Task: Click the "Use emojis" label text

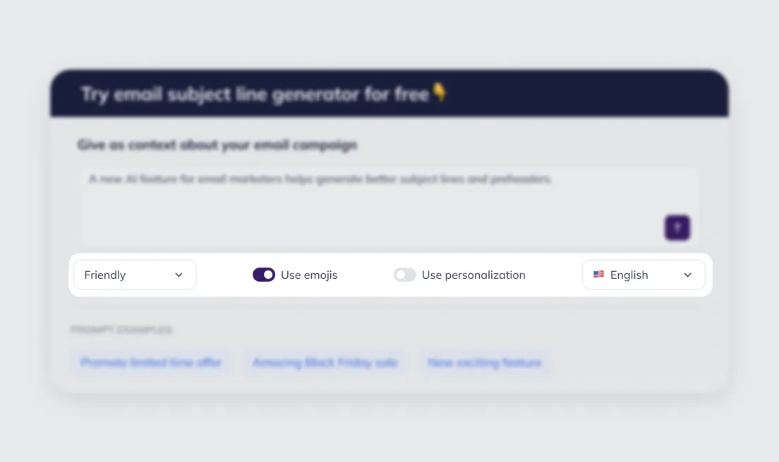Action: (x=309, y=275)
